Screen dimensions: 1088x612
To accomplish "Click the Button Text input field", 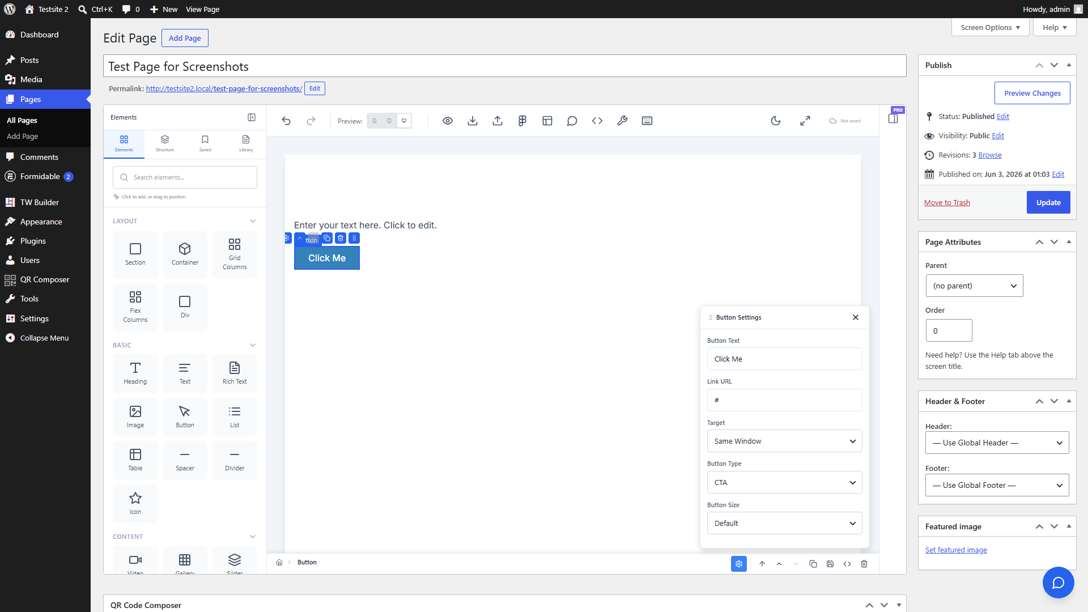I will 785,359.
